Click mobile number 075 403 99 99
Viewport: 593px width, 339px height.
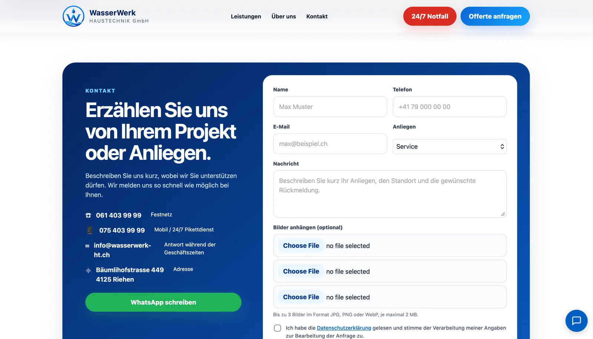click(x=122, y=230)
